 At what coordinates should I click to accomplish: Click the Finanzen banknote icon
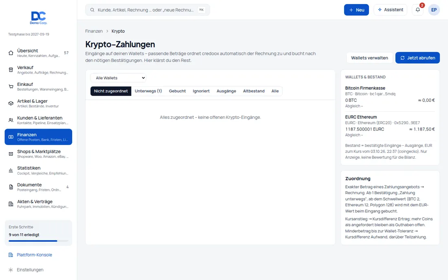pyautogui.click(x=11, y=137)
